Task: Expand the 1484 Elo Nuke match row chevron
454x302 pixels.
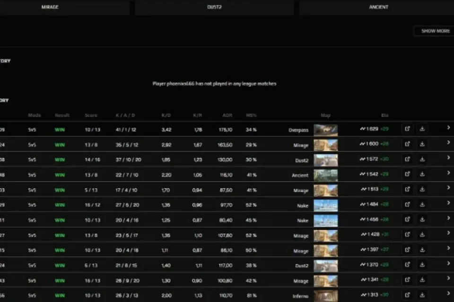Action: coord(448,203)
